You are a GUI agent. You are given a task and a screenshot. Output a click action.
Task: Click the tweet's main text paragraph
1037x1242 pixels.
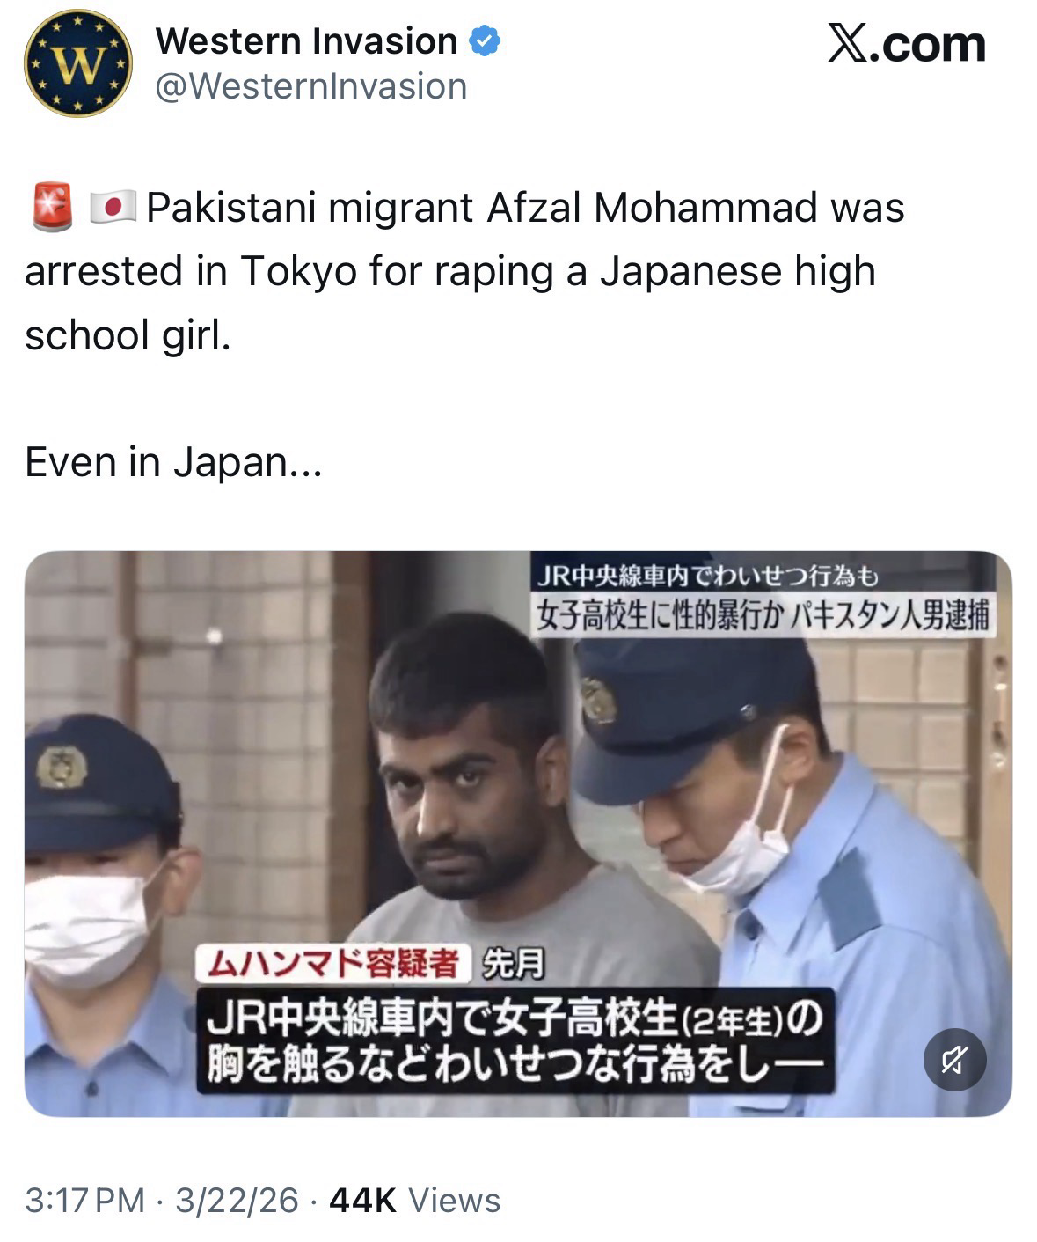pyautogui.click(x=464, y=271)
